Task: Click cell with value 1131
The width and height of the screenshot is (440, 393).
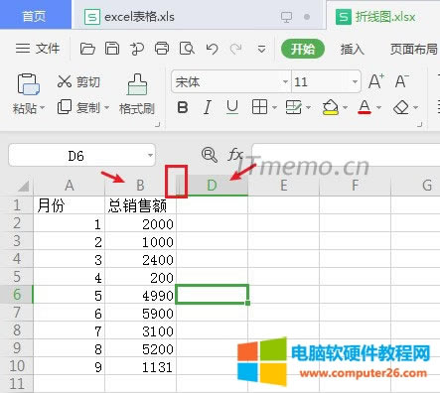Action: 140,366
